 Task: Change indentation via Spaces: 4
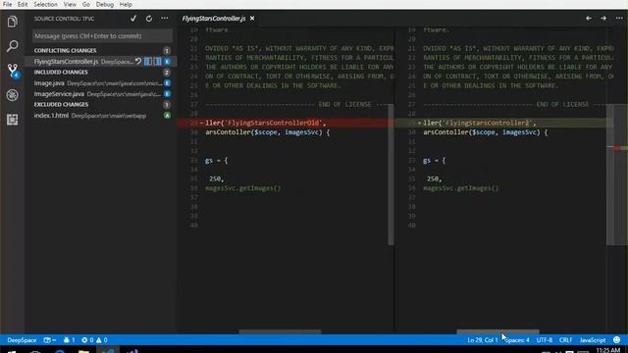click(x=517, y=340)
